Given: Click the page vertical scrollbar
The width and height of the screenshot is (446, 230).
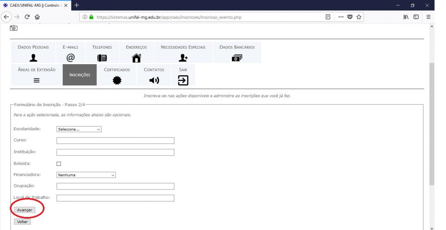Looking at the screenshot, I should click(x=432, y=124).
